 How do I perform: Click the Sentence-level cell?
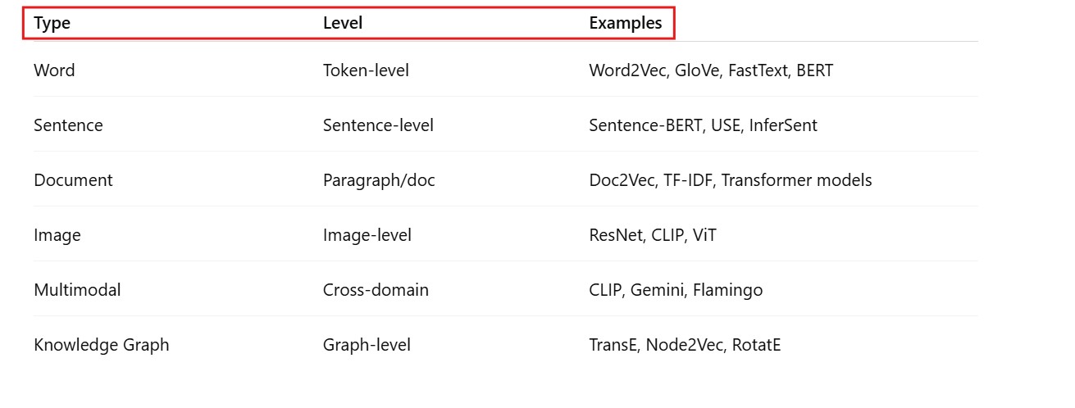[378, 125]
